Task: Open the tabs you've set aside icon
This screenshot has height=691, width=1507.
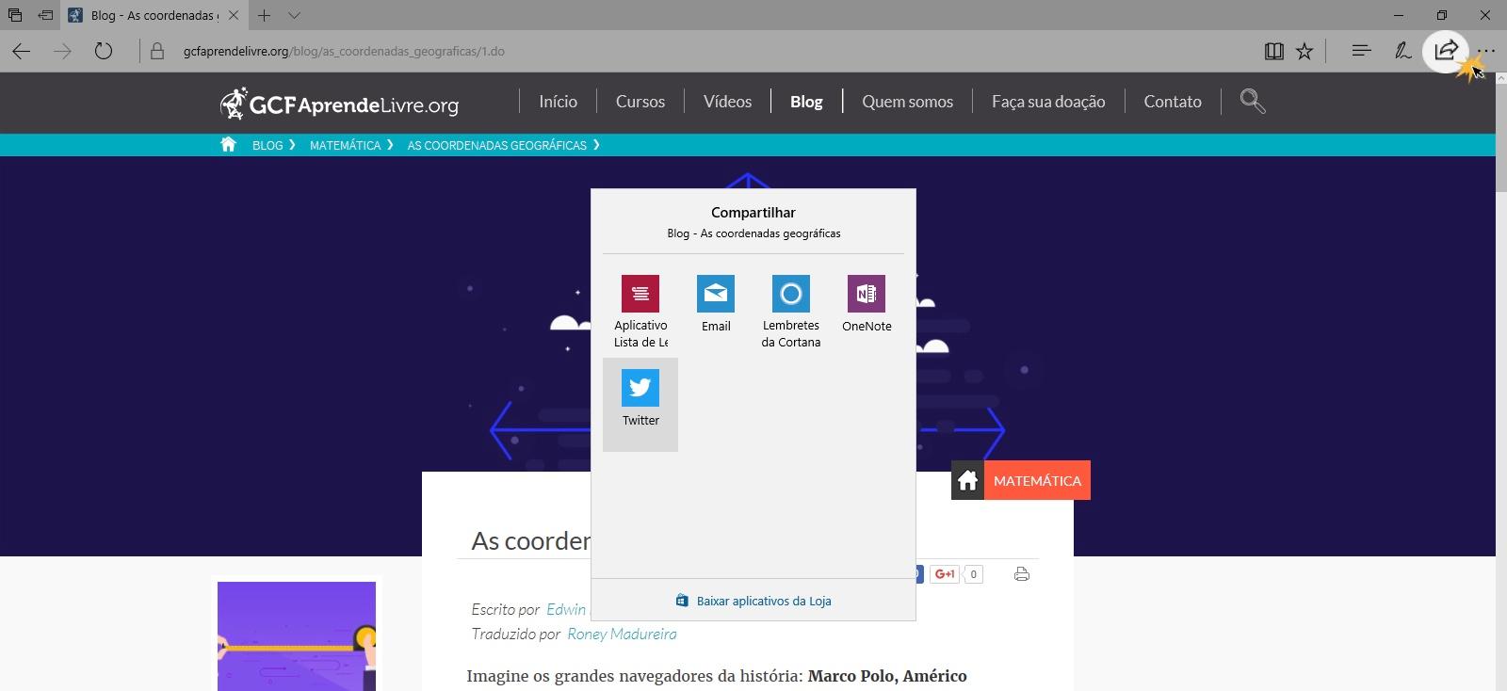Action: pos(14,15)
